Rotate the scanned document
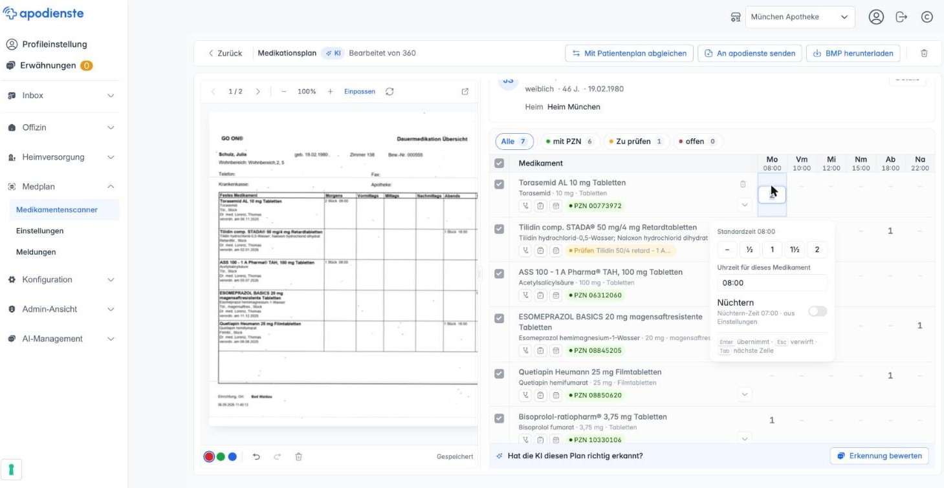The width and height of the screenshot is (944, 488). [390, 92]
